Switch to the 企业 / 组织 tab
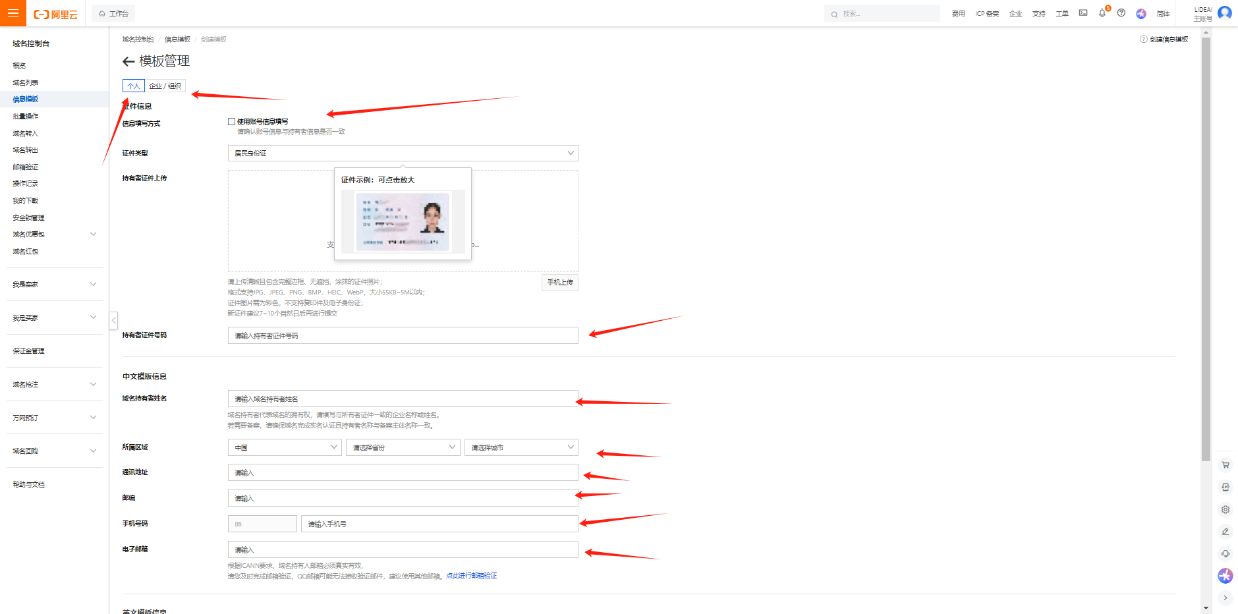 pos(165,86)
